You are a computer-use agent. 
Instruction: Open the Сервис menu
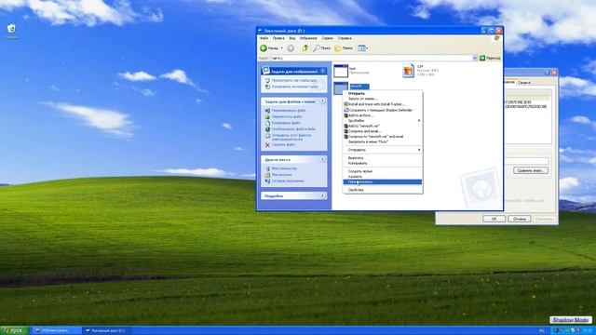(327, 38)
